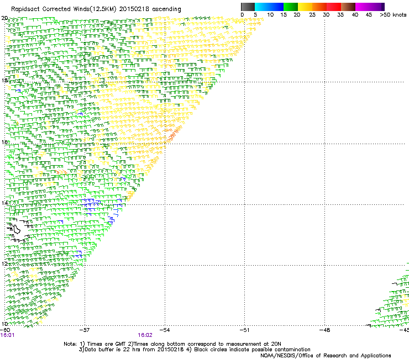
Task: Click the green 15-20 knots legend segment
Action: [x=291, y=7]
